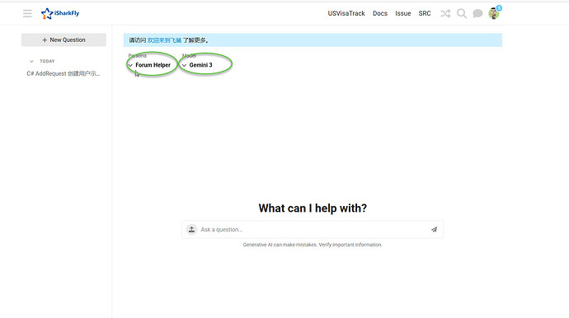The height and width of the screenshot is (318, 569).
Task: Click the iSharkFly logo
Action: [x=60, y=13]
